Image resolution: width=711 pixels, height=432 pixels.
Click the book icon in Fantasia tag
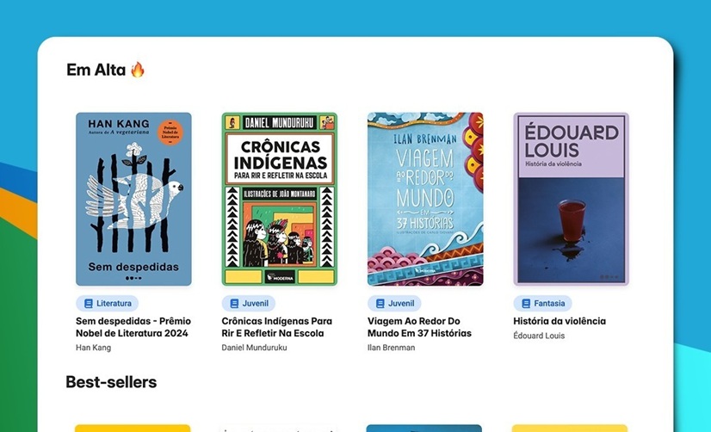pyautogui.click(x=526, y=303)
